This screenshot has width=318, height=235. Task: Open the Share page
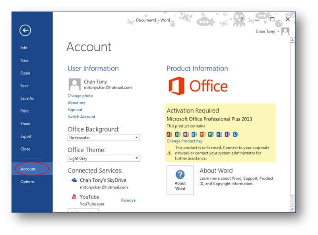click(x=25, y=124)
